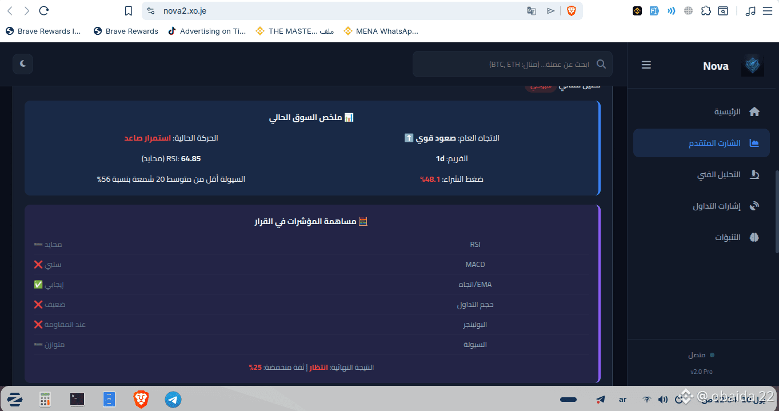779x411 pixels.
Task: Toggle dark mode with the moon icon
Action: click(x=23, y=64)
